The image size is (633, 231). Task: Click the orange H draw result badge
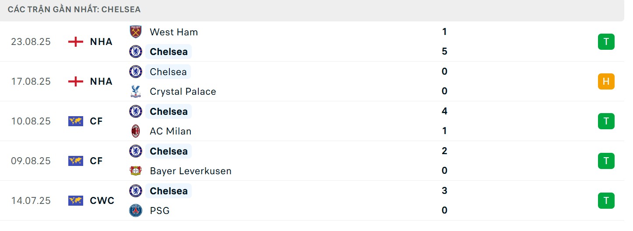click(606, 82)
